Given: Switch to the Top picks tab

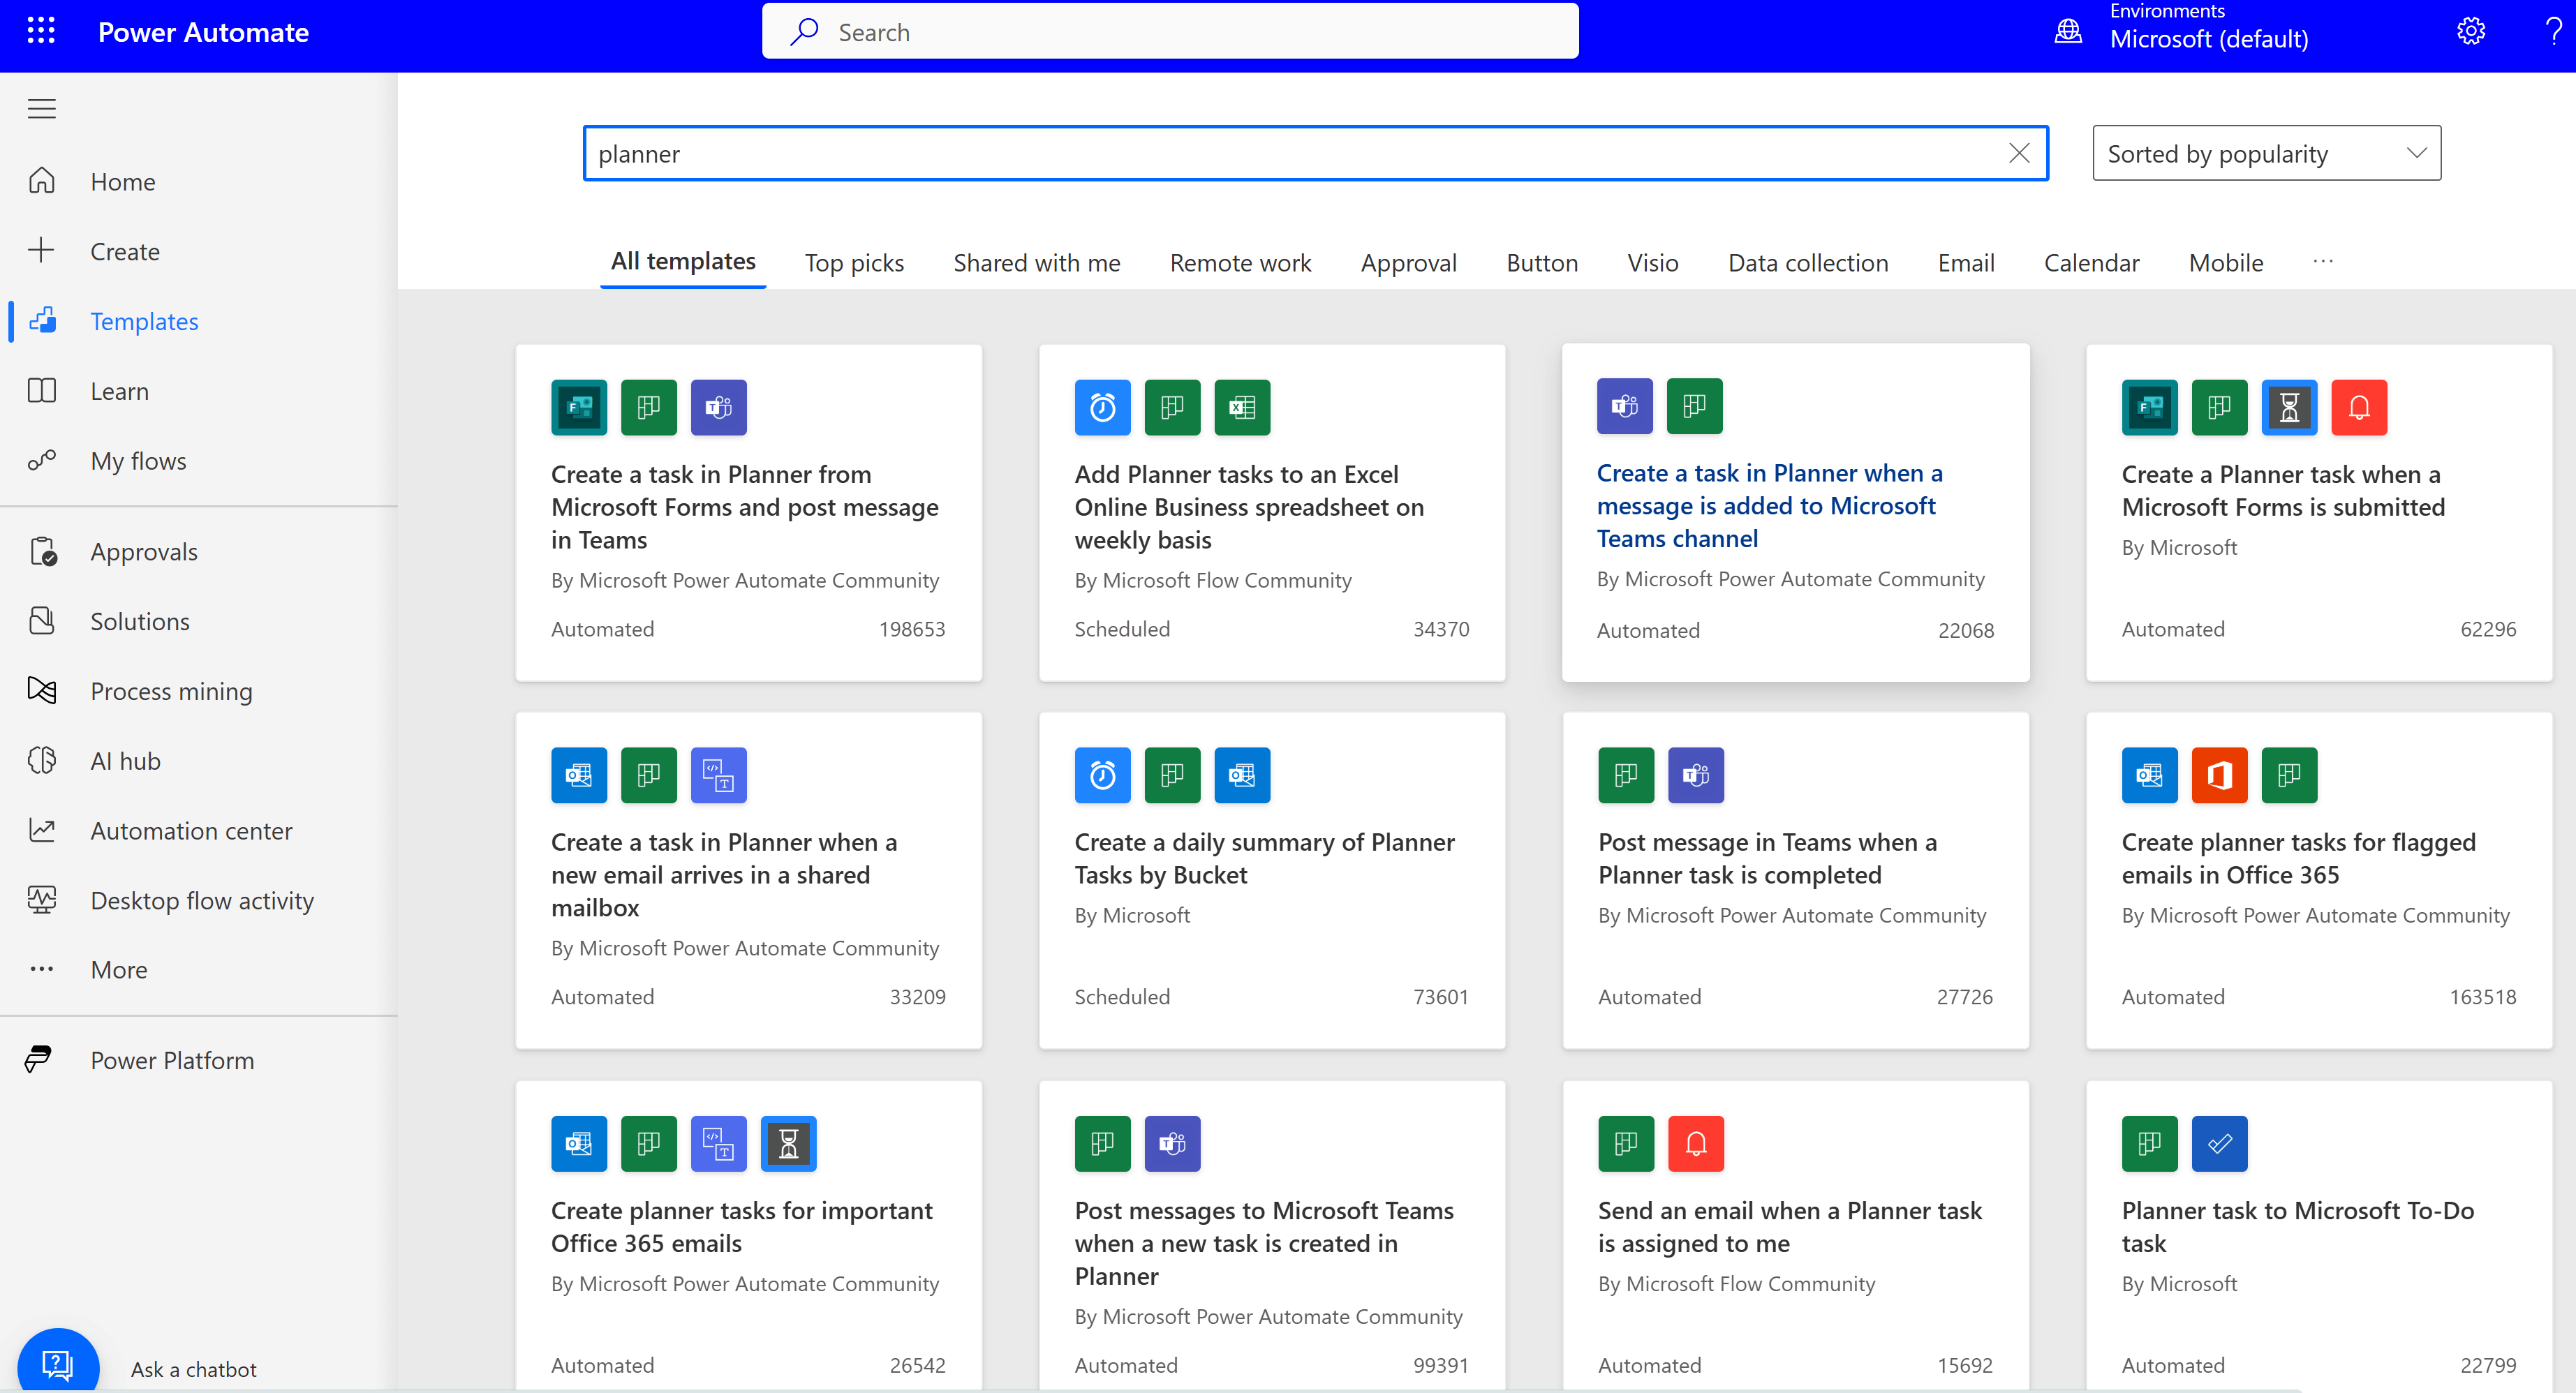Looking at the screenshot, I should (x=853, y=262).
